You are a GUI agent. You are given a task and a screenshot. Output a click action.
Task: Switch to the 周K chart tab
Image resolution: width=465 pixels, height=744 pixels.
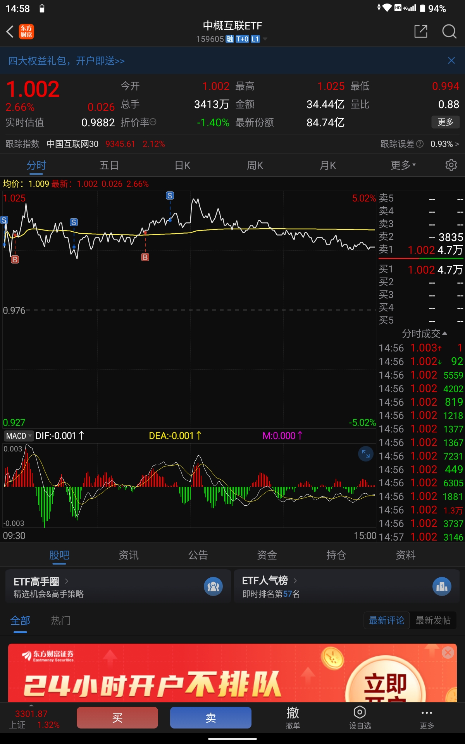(x=255, y=165)
